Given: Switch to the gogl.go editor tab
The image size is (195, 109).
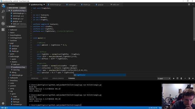Looking at the screenshot, I should point(101,5).
